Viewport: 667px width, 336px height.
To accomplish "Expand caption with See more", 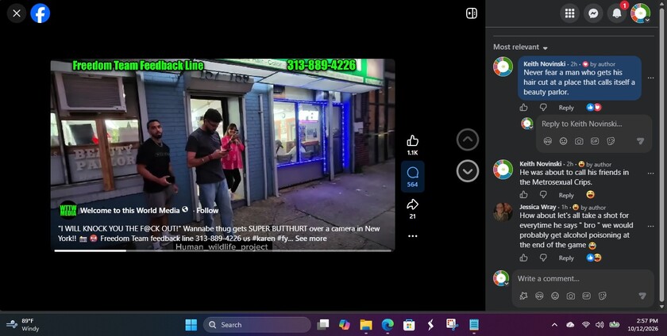I will (311, 239).
